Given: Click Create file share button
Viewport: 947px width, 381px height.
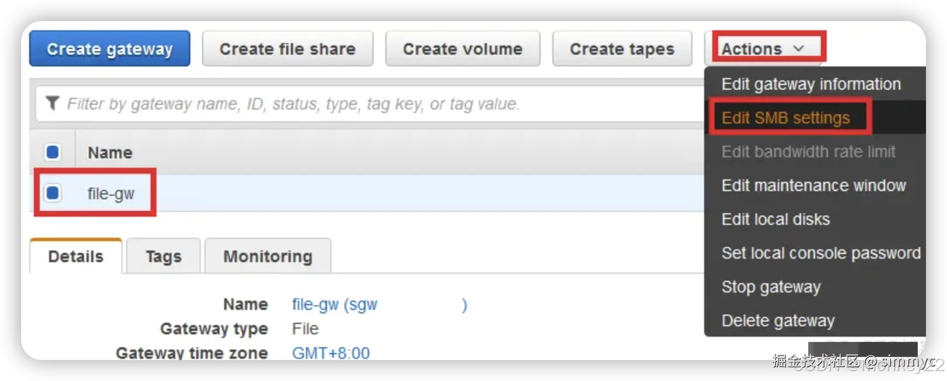Looking at the screenshot, I should (287, 49).
